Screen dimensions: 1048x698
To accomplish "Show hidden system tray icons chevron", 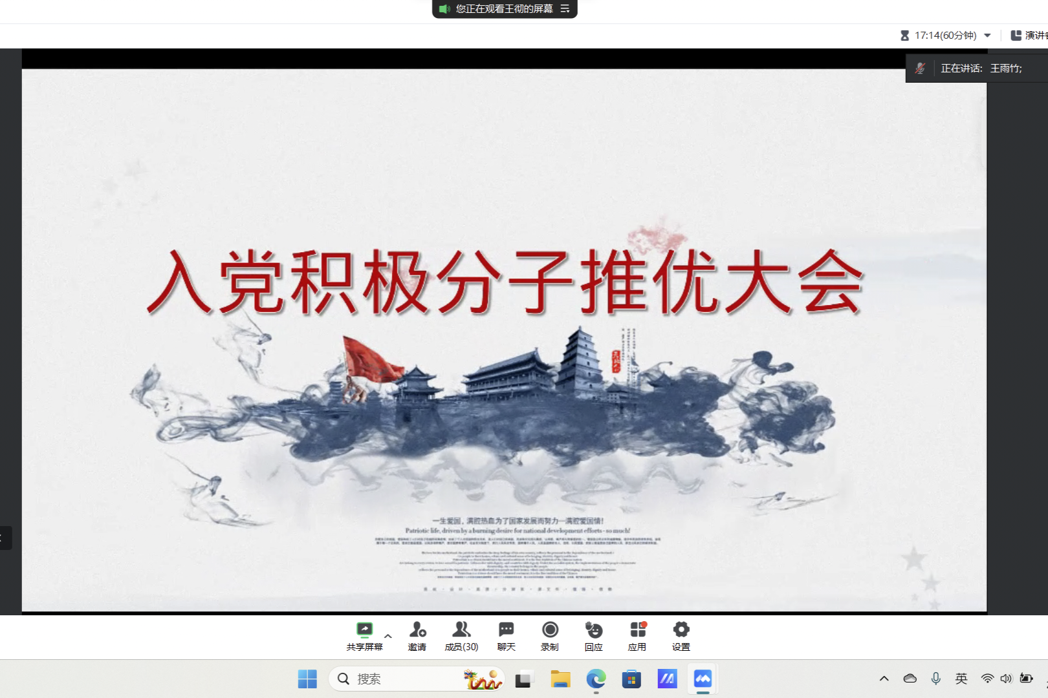I will tap(884, 678).
